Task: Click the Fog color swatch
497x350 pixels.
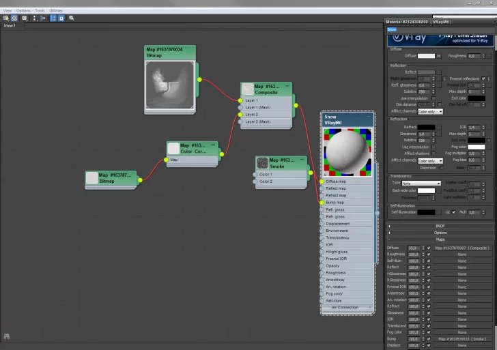Action: click(477, 147)
